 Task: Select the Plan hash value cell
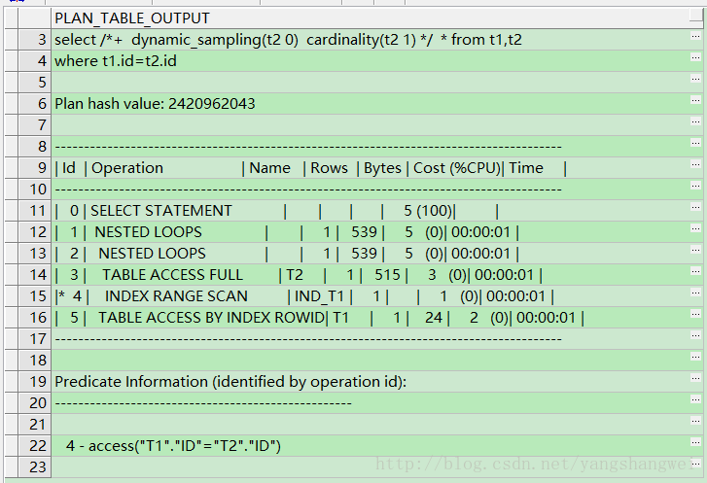(156, 103)
